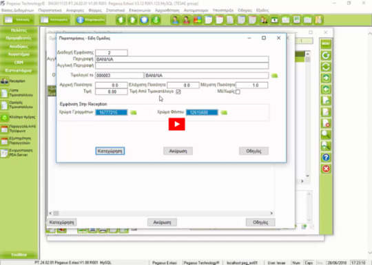The image size is (372, 265).
Task: Click Οδηγίες in the front dialog
Action: click(254, 151)
